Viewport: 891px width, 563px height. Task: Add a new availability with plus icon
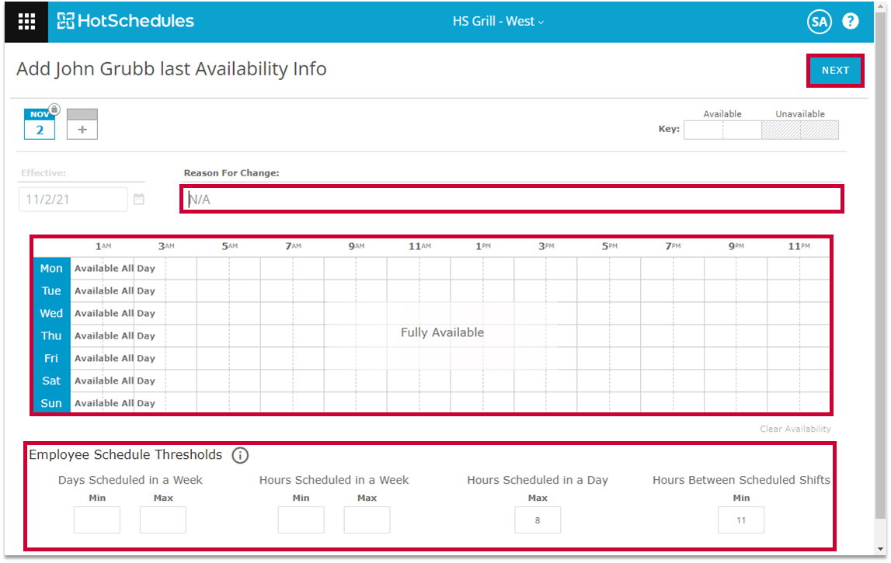pos(82,125)
